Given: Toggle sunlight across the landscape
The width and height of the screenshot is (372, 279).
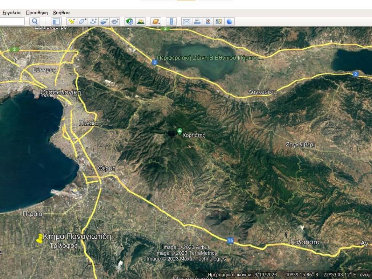Looking at the screenshot, I should [x=141, y=21].
